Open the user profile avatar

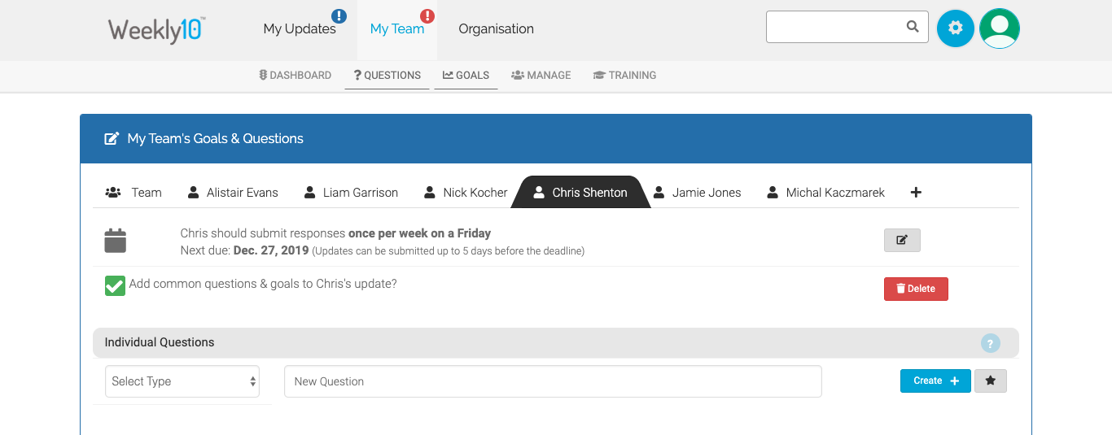[1000, 28]
